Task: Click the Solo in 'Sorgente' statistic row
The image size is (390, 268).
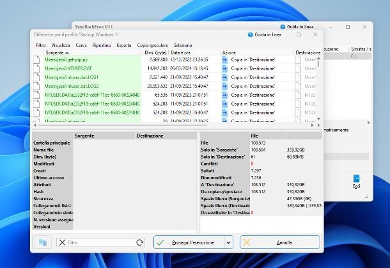Action: (261, 150)
